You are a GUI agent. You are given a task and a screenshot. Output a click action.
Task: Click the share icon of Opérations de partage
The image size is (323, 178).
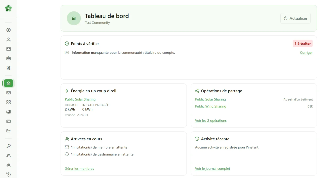click(197, 91)
